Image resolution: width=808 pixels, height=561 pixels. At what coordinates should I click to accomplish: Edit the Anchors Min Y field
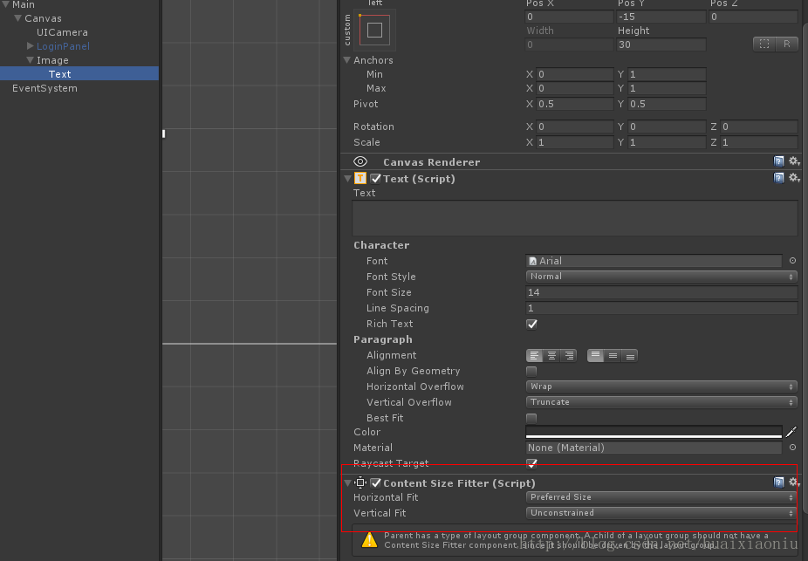point(667,74)
